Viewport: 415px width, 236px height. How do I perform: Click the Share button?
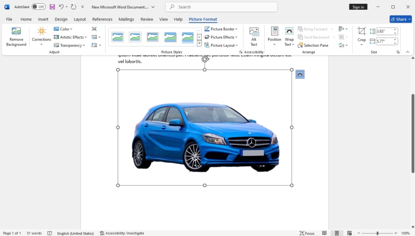400,19
